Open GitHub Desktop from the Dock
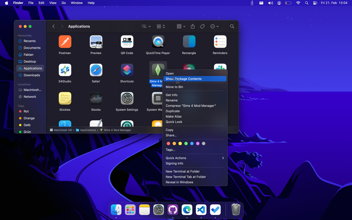 [x=173, y=210]
